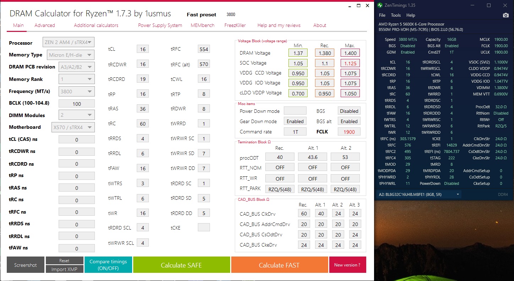The height and width of the screenshot is (281, 514).
Task: Show the About tab
Action: click(x=320, y=25)
